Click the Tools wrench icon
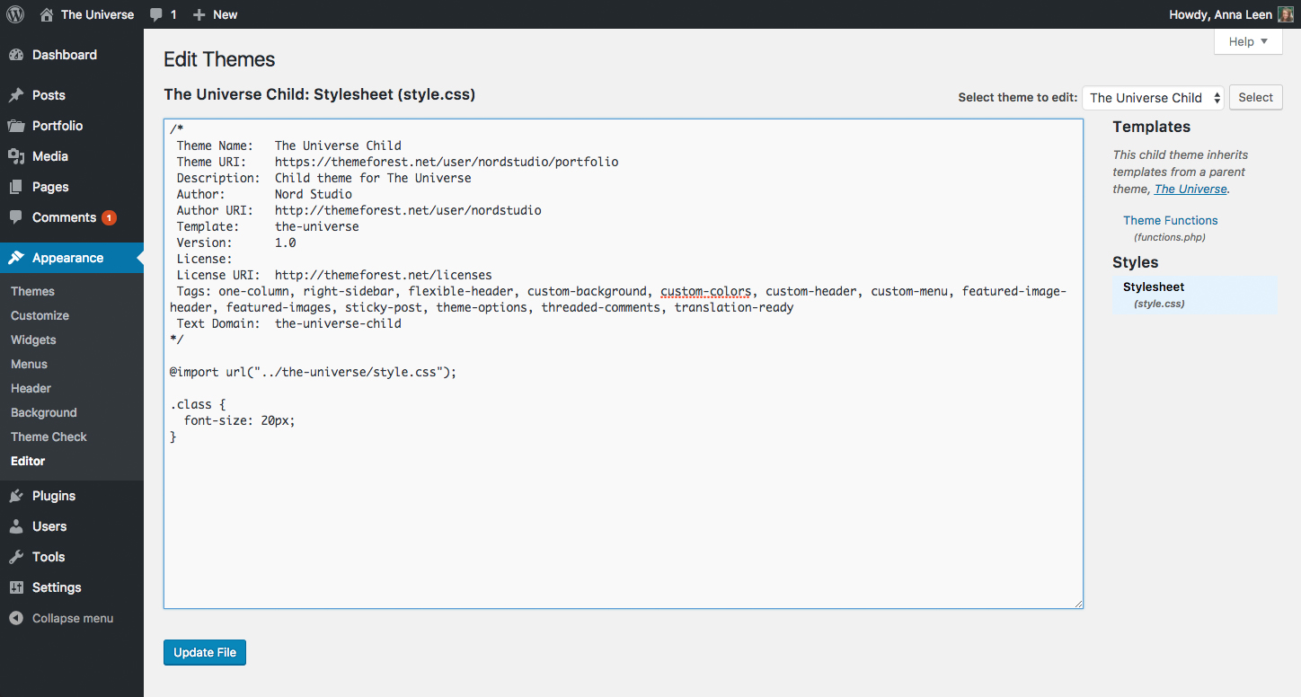This screenshot has height=697, width=1301. [16, 557]
